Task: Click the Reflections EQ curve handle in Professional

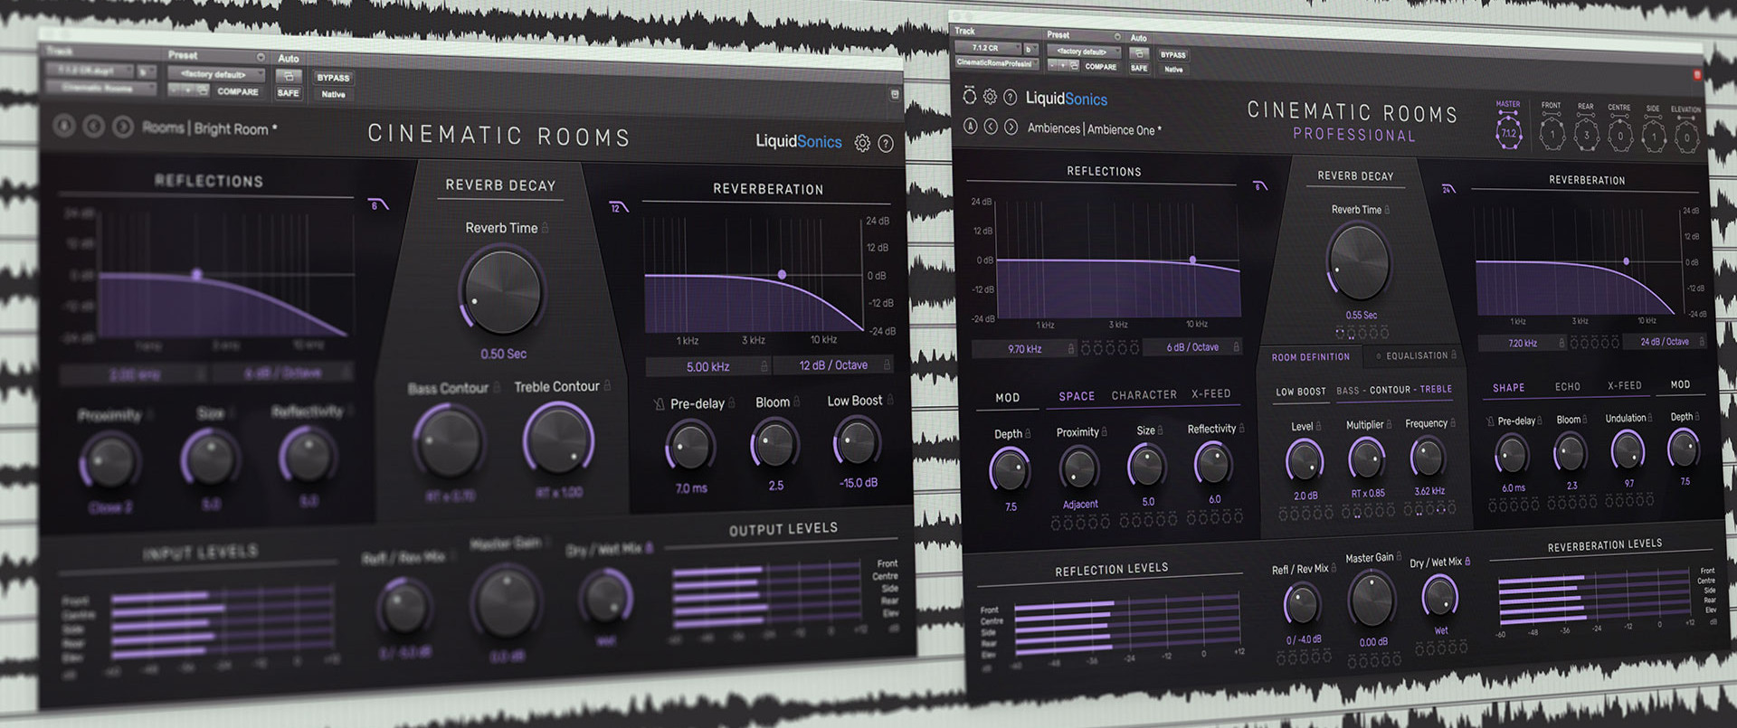Action: pyautogui.click(x=1192, y=260)
